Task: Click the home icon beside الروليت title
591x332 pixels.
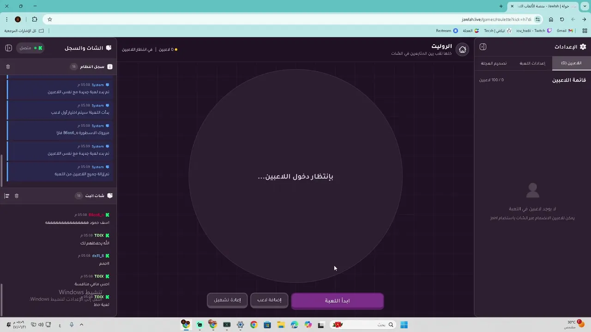Action: coord(462,49)
